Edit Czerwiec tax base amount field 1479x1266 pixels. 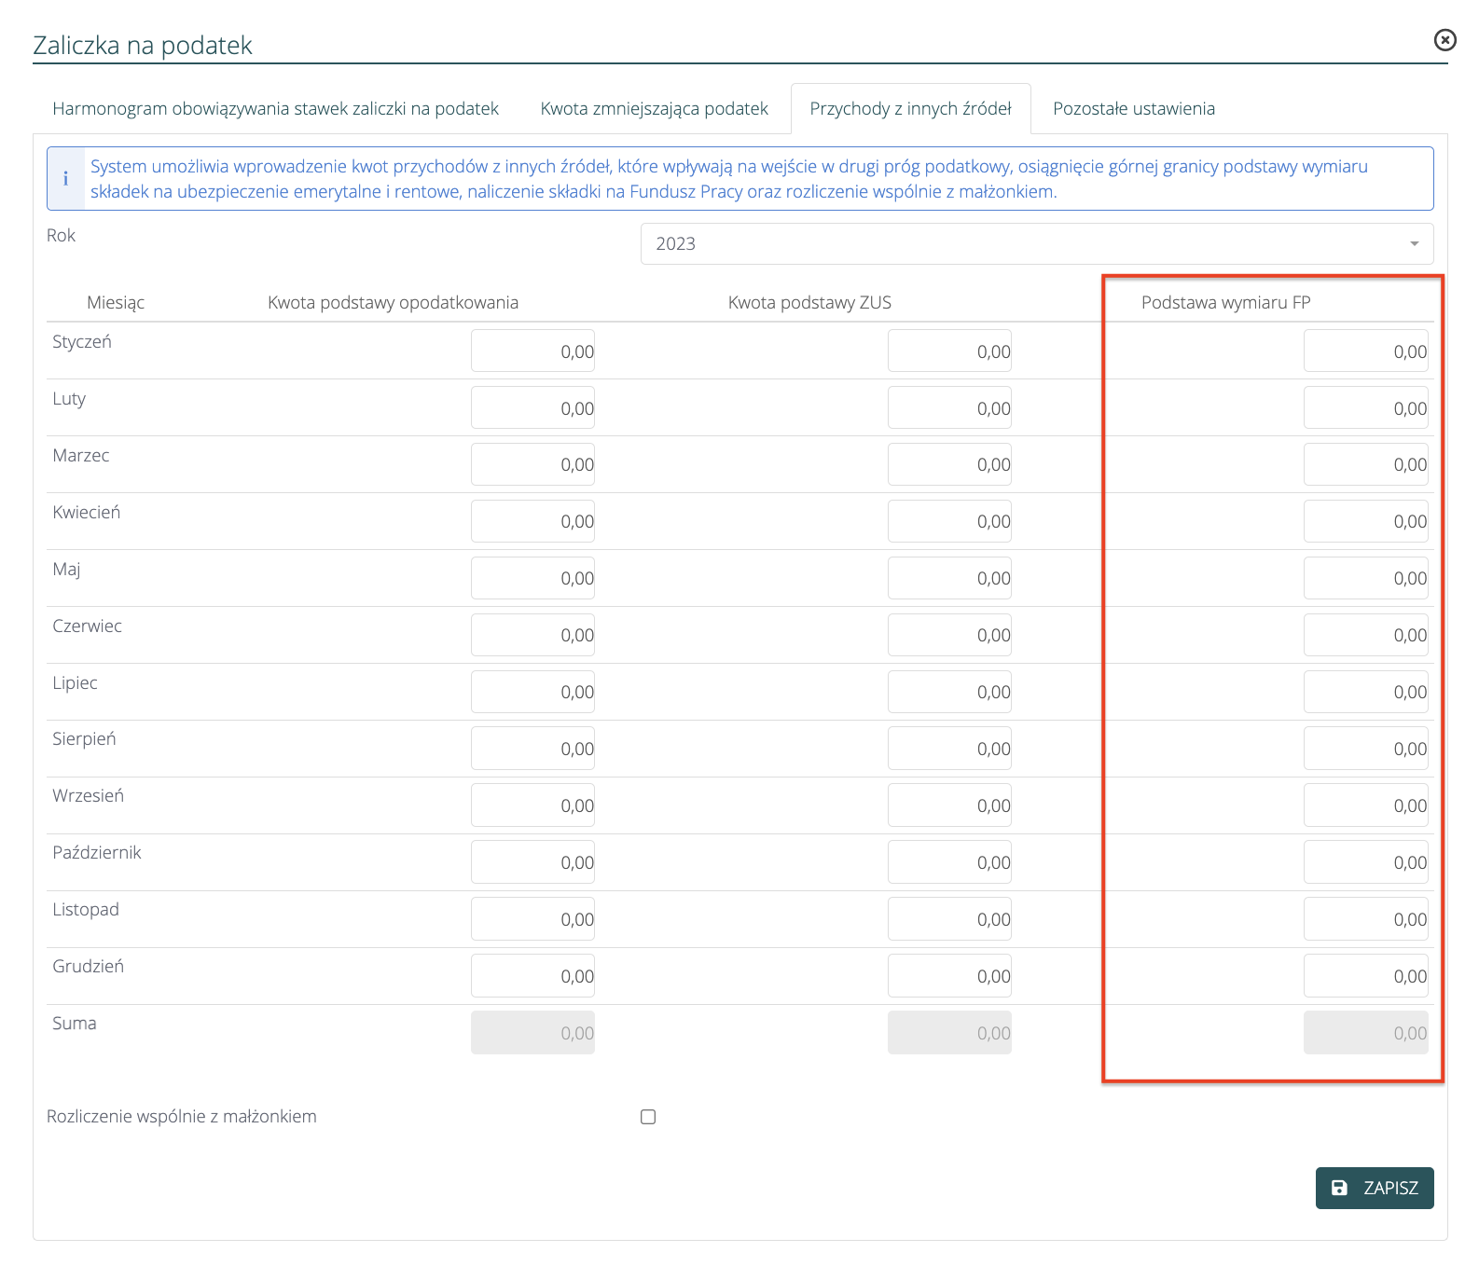tap(532, 636)
